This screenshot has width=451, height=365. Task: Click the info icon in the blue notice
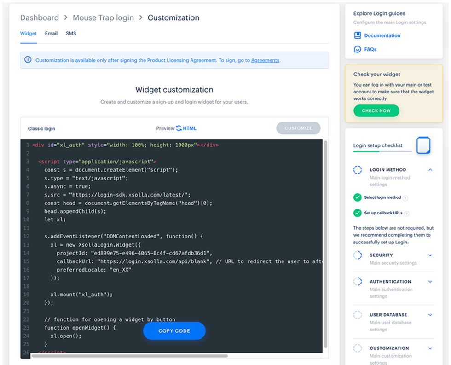[28, 60]
